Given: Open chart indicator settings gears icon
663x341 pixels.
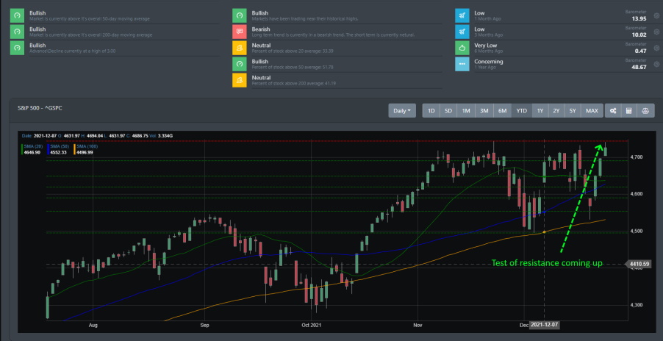Looking at the screenshot, I should (613, 111).
